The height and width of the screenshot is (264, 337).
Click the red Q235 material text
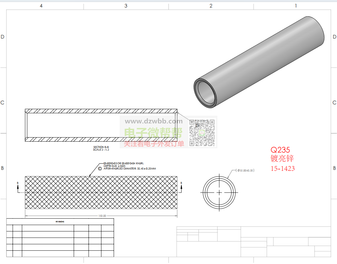[x=280, y=150]
